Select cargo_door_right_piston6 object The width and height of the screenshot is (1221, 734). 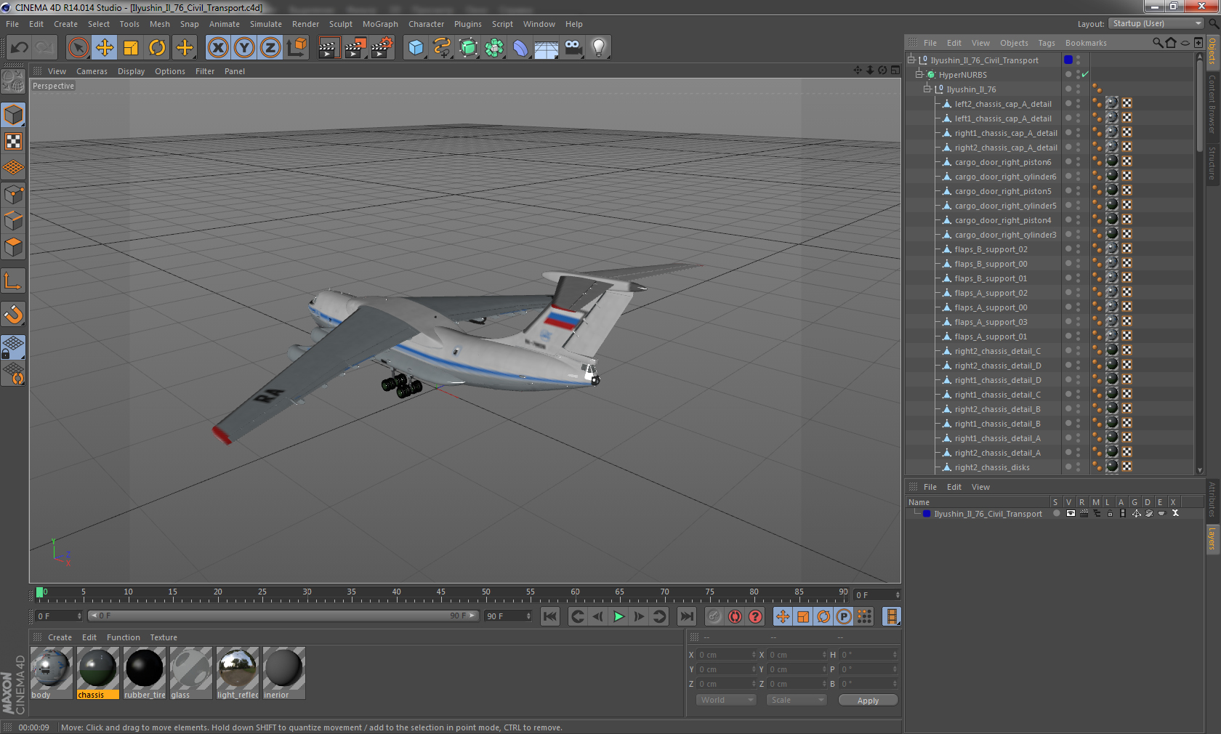tap(1003, 162)
